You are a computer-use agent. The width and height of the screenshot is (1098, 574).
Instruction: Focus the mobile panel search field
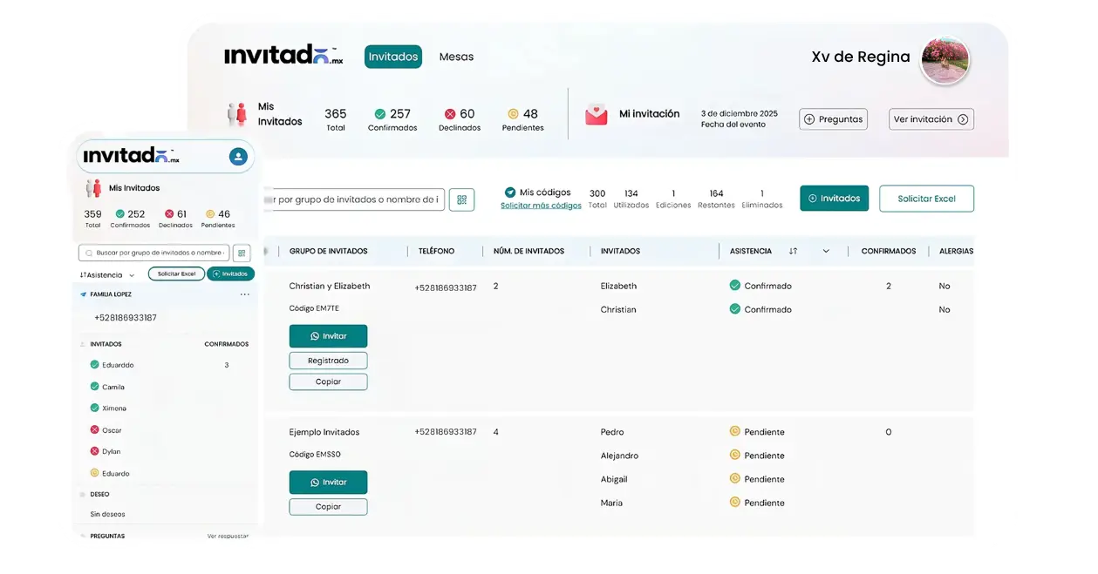click(153, 253)
